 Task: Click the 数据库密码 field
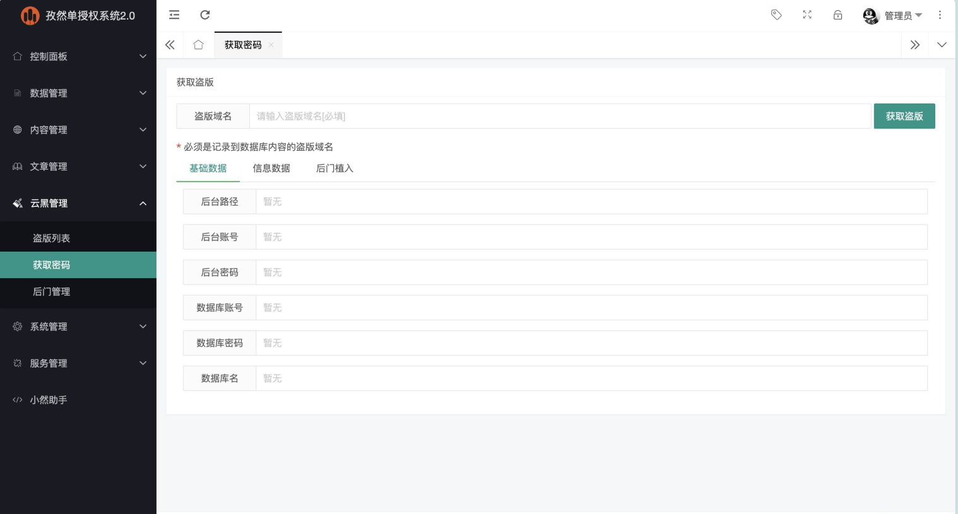click(x=591, y=343)
